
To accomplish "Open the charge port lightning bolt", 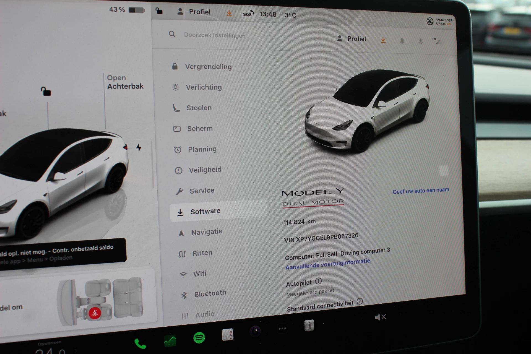I will (x=139, y=147).
